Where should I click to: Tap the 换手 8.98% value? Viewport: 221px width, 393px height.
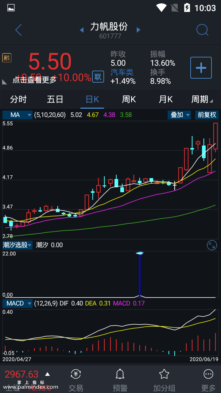161,81
